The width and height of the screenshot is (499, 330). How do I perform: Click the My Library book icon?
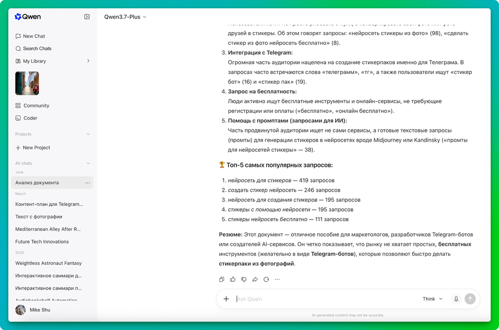pyautogui.click(x=18, y=61)
